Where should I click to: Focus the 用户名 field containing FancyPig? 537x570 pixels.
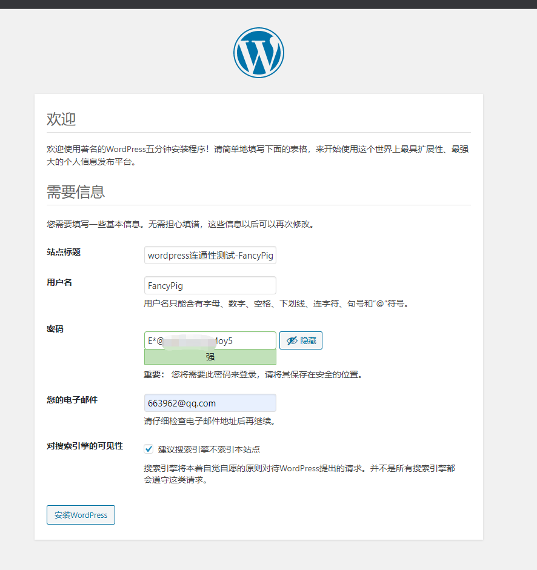click(210, 285)
